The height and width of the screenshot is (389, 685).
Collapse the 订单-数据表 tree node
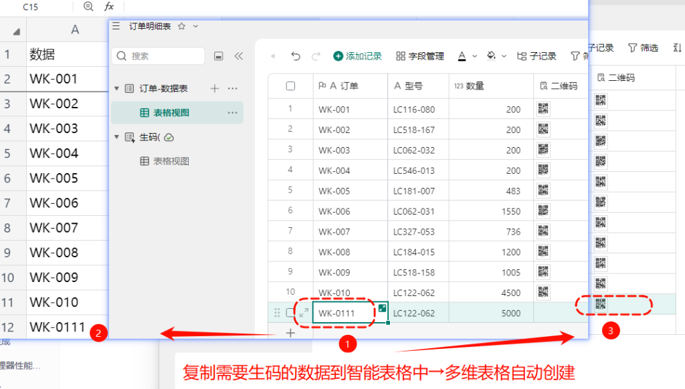click(116, 88)
